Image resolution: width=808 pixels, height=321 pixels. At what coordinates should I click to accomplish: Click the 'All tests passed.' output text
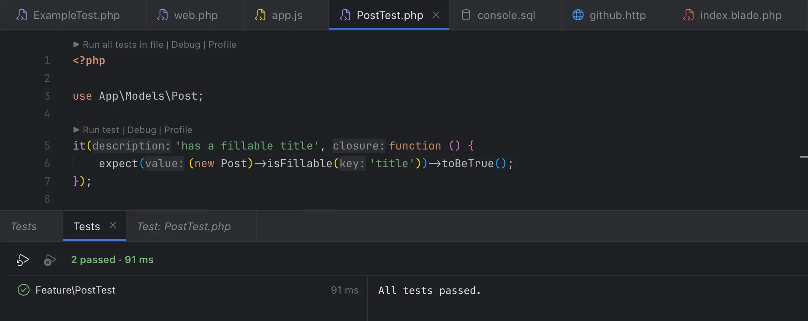click(x=429, y=291)
